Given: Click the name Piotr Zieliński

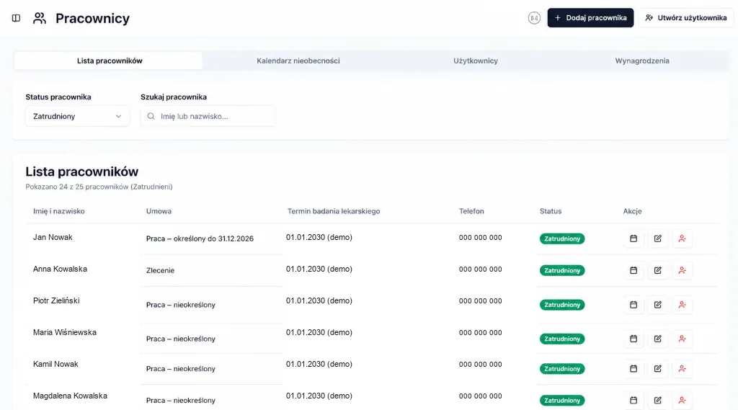Looking at the screenshot, I should tap(56, 300).
